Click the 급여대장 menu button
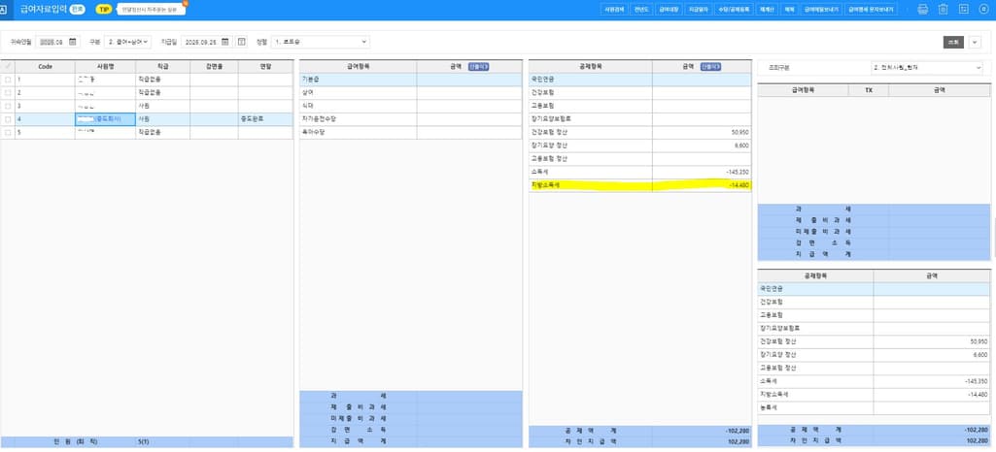 [669, 9]
